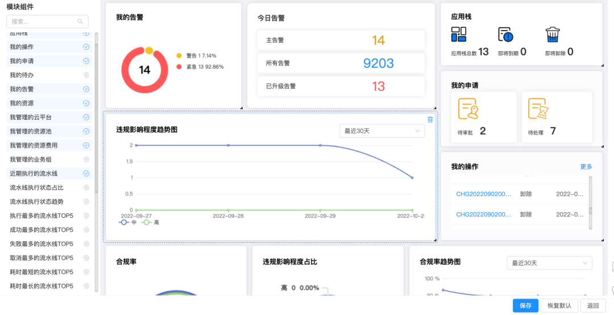Click the 保存 button
The width and height of the screenshot is (614, 315).
pyautogui.click(x=525, y=305)
